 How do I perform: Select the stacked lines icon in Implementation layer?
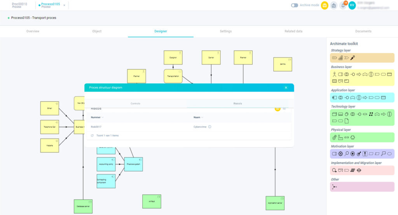coord(353,170)
